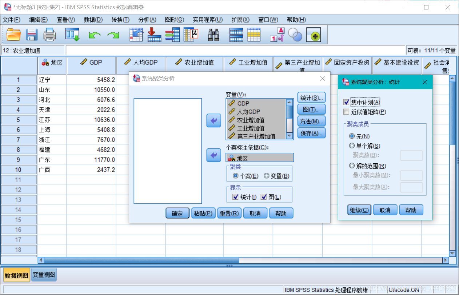The width and height of the screenshot is (459, 295).
Task: Open the 转换(T) menu
Action: (x=120, y=20)
